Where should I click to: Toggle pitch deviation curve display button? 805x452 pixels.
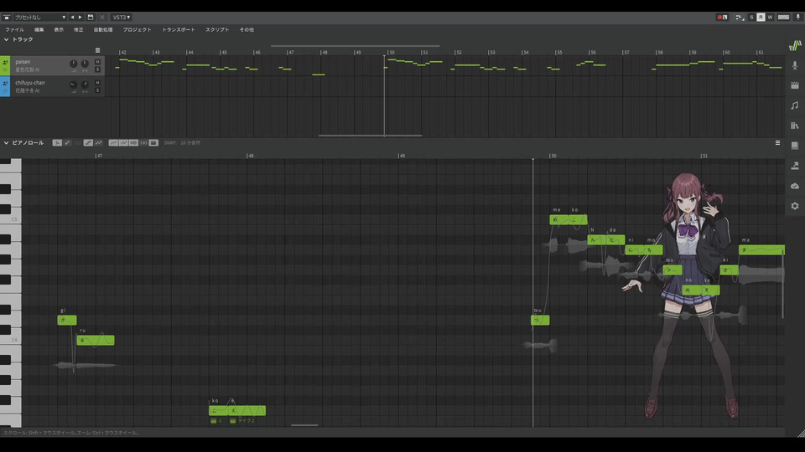(124, 143)
